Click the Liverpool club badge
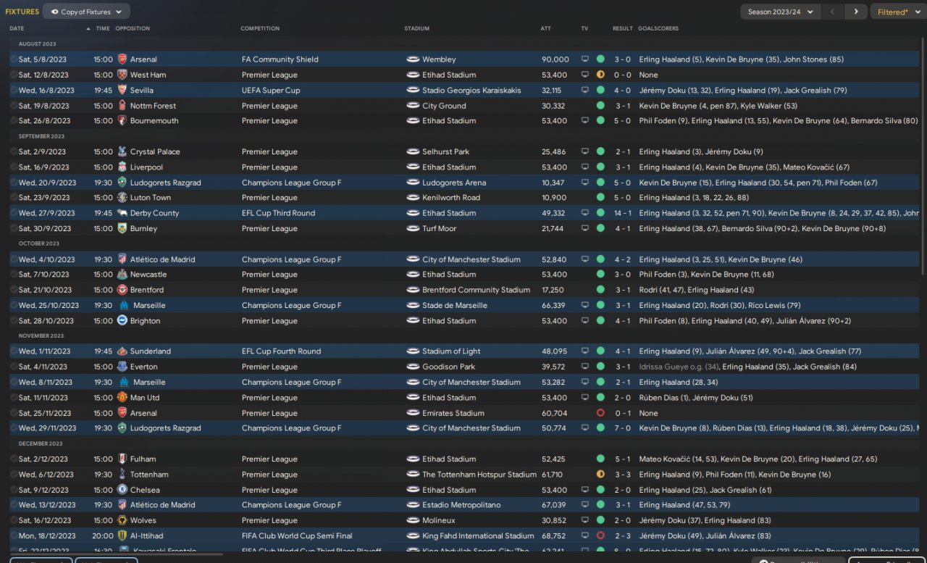Image resolution: width=927 pixels, height=563 pixels. pyautogui.click(x=122, y=167)
